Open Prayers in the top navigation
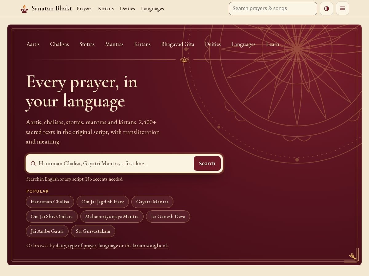Screen dimensions: 369x276 tap(84, 9)
